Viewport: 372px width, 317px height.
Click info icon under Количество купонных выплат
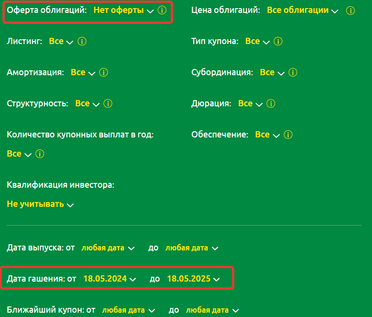[x=40, y=154]
